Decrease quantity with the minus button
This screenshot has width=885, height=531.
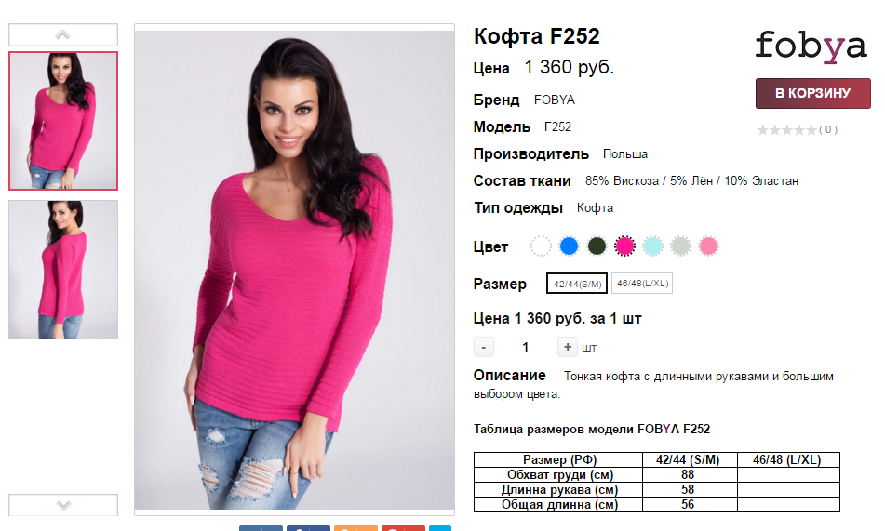(484, 347)
